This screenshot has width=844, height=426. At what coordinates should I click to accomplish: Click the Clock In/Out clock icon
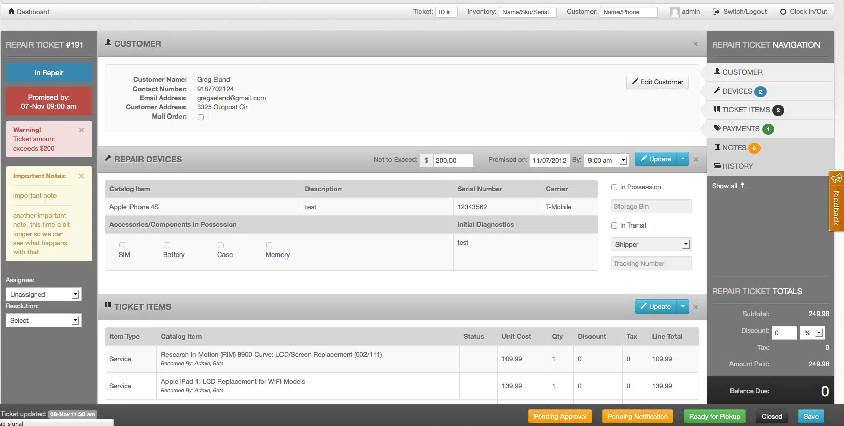(x=783, y=12)
